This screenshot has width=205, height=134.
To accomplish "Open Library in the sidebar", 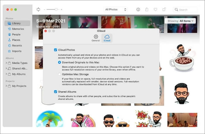I will click(x=17, y=23).
